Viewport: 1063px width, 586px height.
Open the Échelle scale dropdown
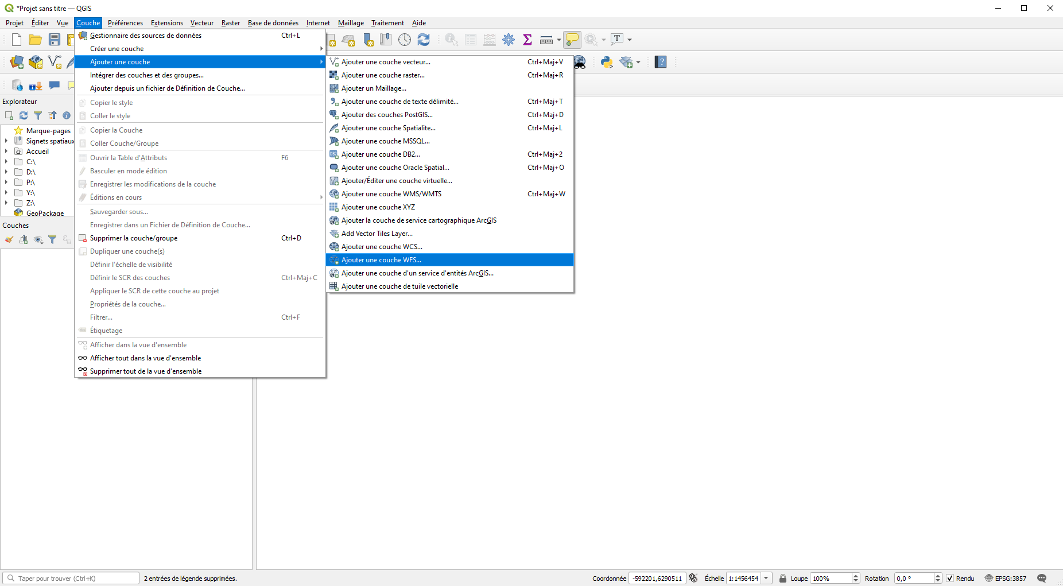[x=766, y=579]
